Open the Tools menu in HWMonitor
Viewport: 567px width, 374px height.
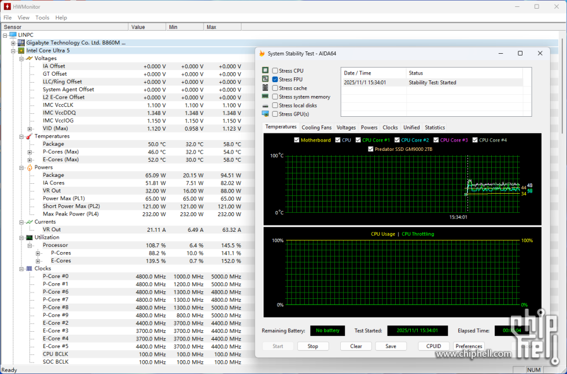42,18
